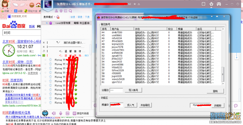
Task: Select account row dmlk7550
Action: (161, 32)
